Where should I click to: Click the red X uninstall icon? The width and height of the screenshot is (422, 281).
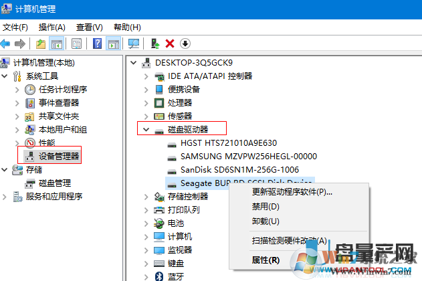170,43
